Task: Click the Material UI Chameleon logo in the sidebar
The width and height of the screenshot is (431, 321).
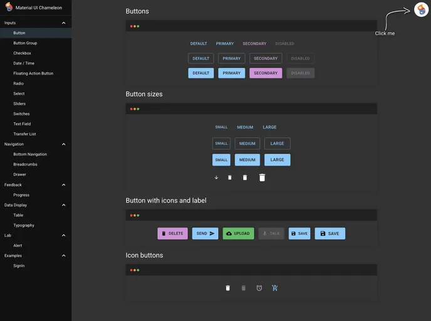Action: tap(9, 7)
